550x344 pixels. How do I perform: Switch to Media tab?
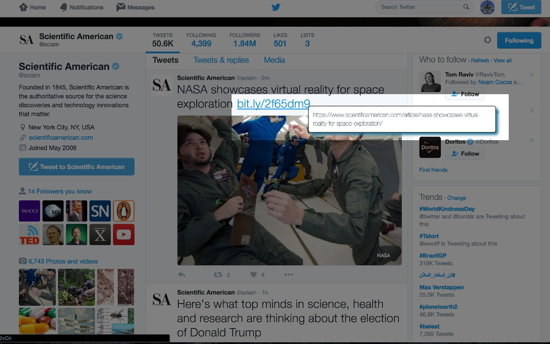coord(275,60)
